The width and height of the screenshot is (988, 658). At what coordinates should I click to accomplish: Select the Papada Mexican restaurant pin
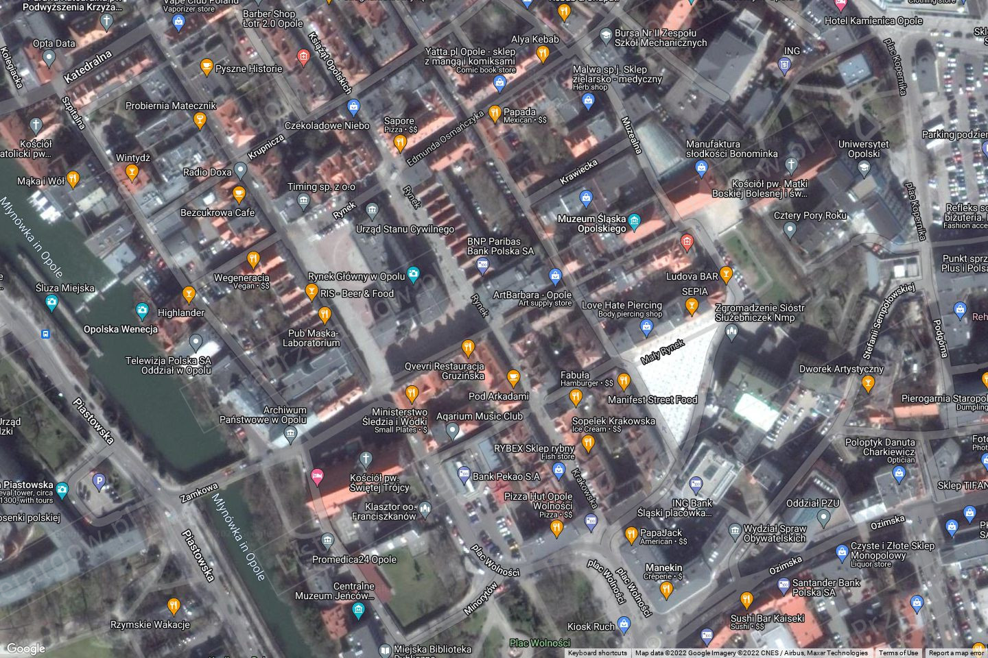click(495, 114)
